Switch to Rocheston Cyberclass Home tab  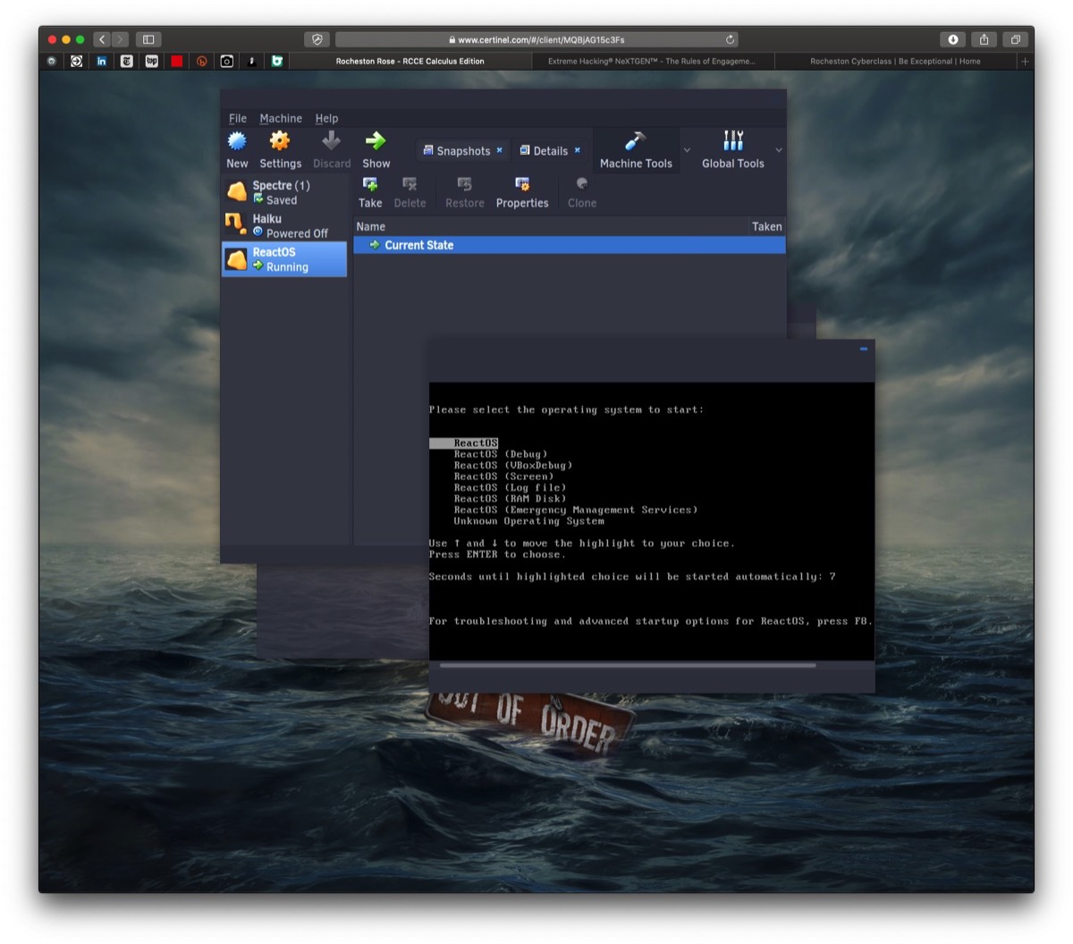[x=895, y=62]
